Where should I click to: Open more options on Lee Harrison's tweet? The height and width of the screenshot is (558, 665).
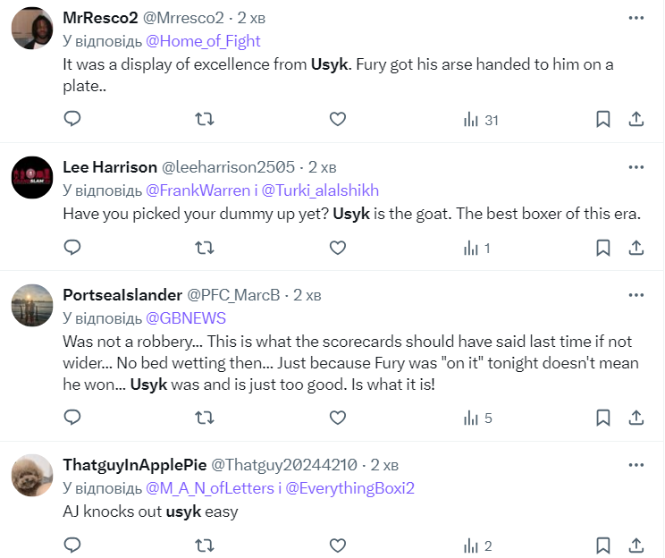(x=636, y=167)
